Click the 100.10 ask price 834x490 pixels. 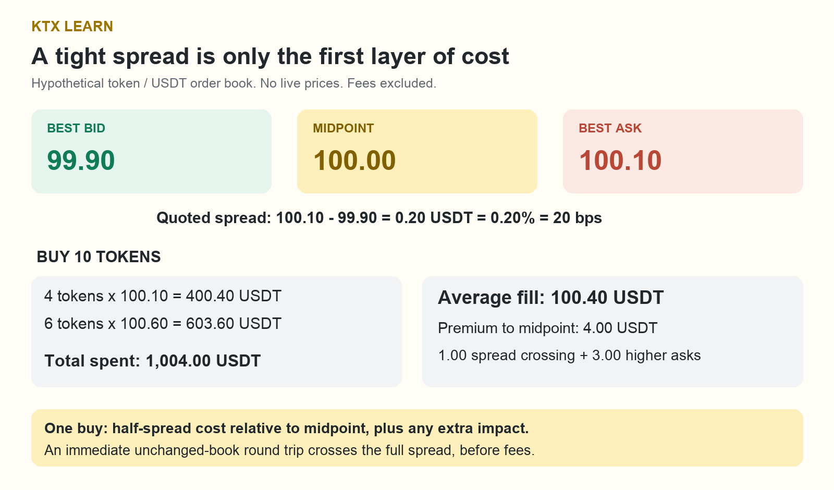[620, 160]
